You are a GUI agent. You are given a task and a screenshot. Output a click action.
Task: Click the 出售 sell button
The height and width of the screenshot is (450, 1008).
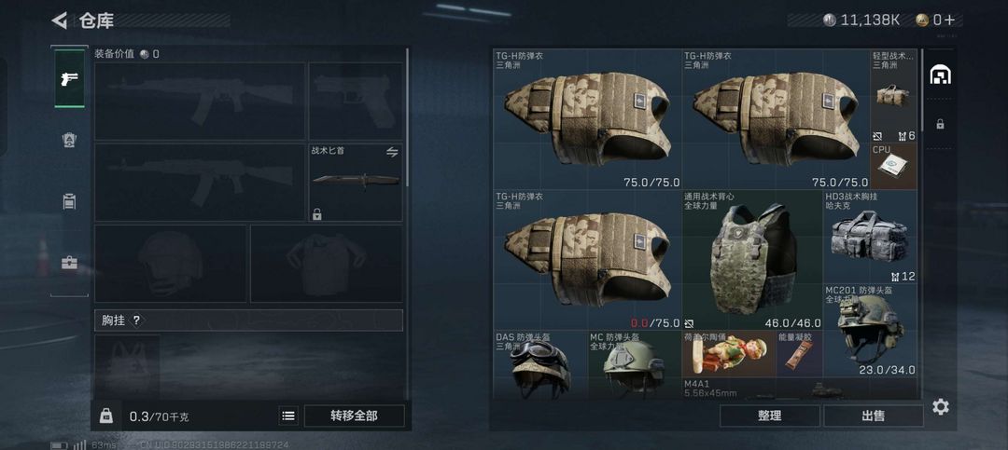click(873, 416)
